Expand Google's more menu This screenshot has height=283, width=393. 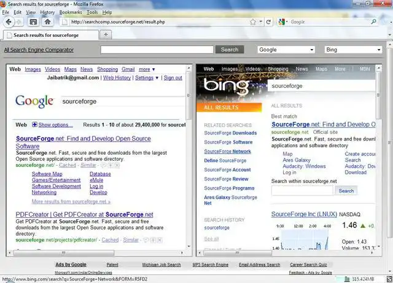147,69
